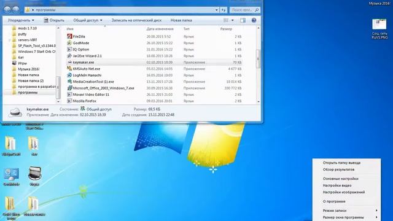Select the IQ Option shortcut icon

69,49
